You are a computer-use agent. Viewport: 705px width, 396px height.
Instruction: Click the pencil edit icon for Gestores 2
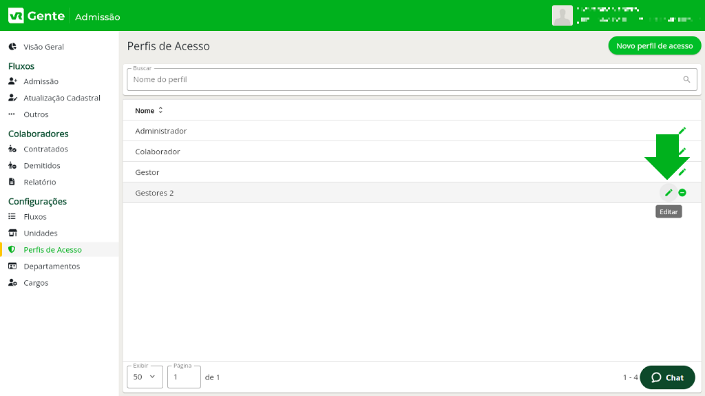668,193
